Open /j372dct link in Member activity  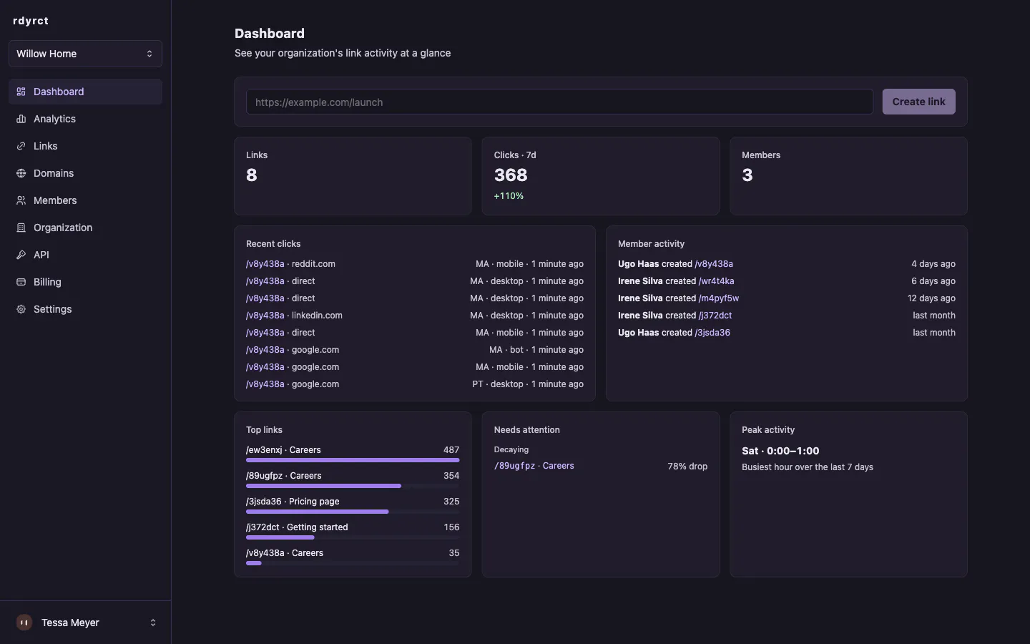[x=715, y=316]
